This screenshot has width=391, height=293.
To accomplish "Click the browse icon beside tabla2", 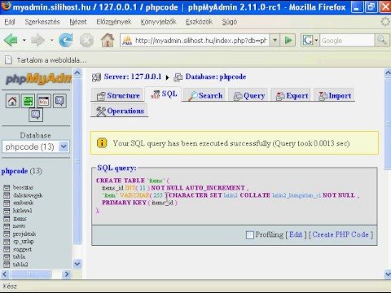I will coord(7,265).
